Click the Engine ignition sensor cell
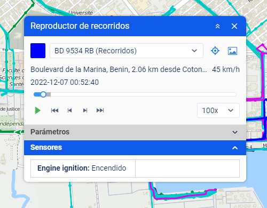 click(x=83, y=169)
